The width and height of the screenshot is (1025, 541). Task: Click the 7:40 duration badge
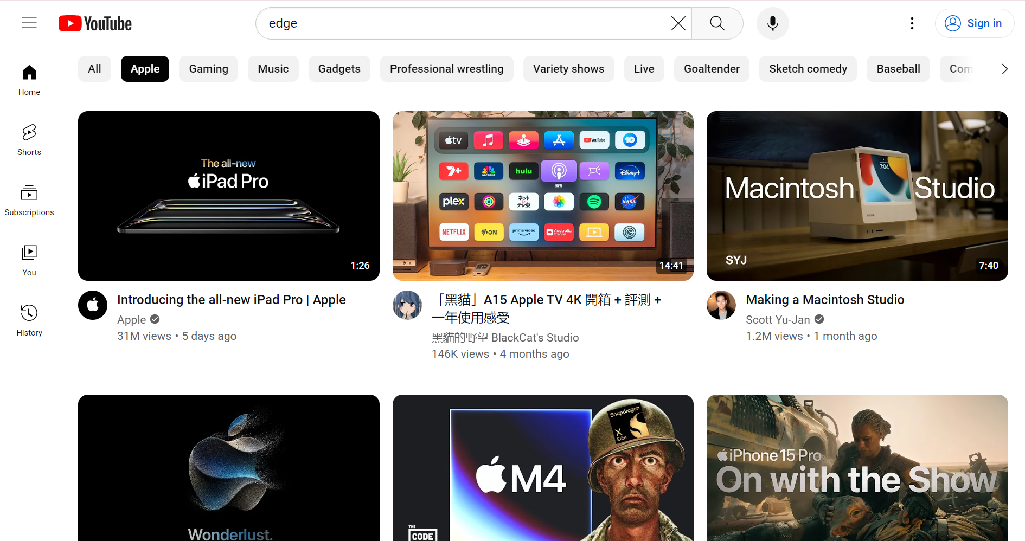coord(989,266)
